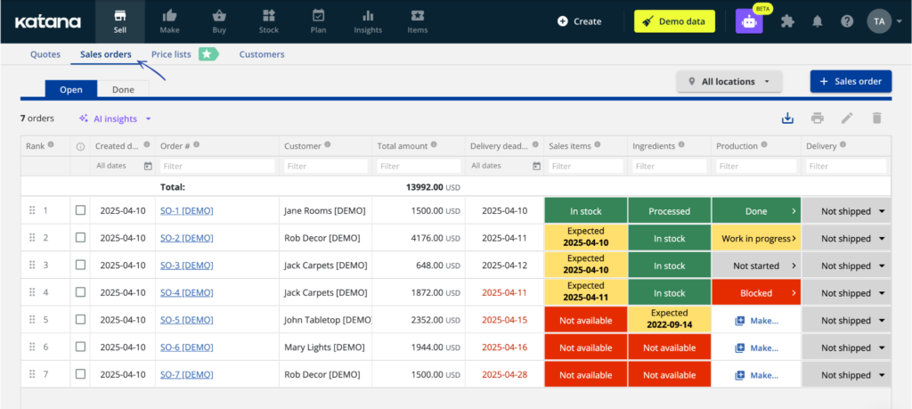This screenshot has height=409, width=912.
Task: Open the Make module
Action: (x=169, y=21)
